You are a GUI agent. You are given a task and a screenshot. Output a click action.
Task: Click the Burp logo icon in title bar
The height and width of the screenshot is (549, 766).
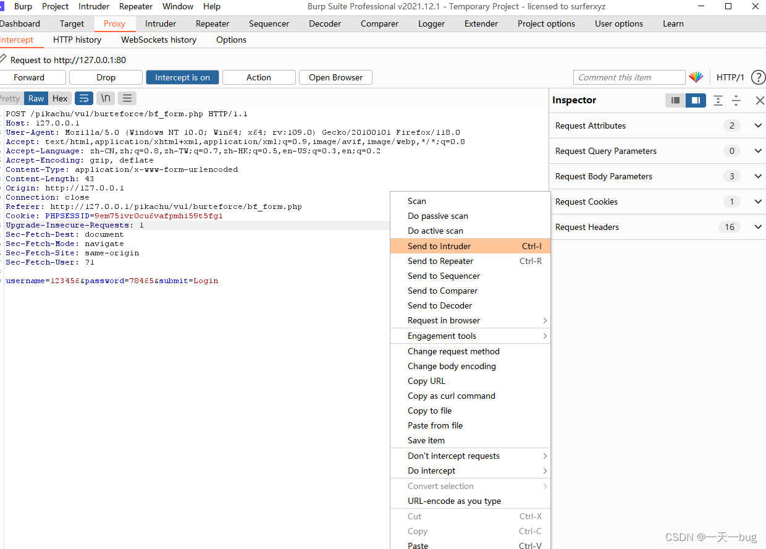2,6
